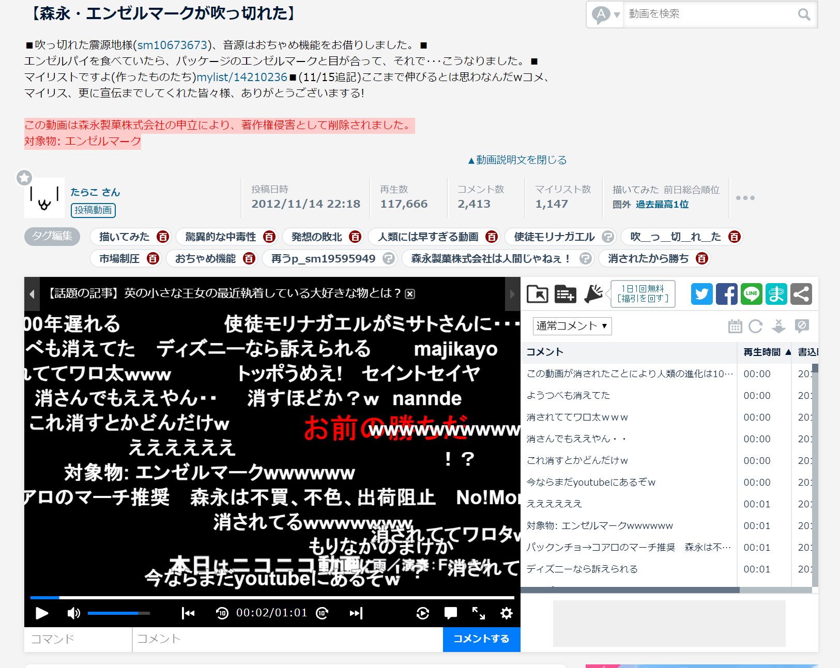Open たらこ さん user profile
This screenshot has width=840, height=668.
95,192
